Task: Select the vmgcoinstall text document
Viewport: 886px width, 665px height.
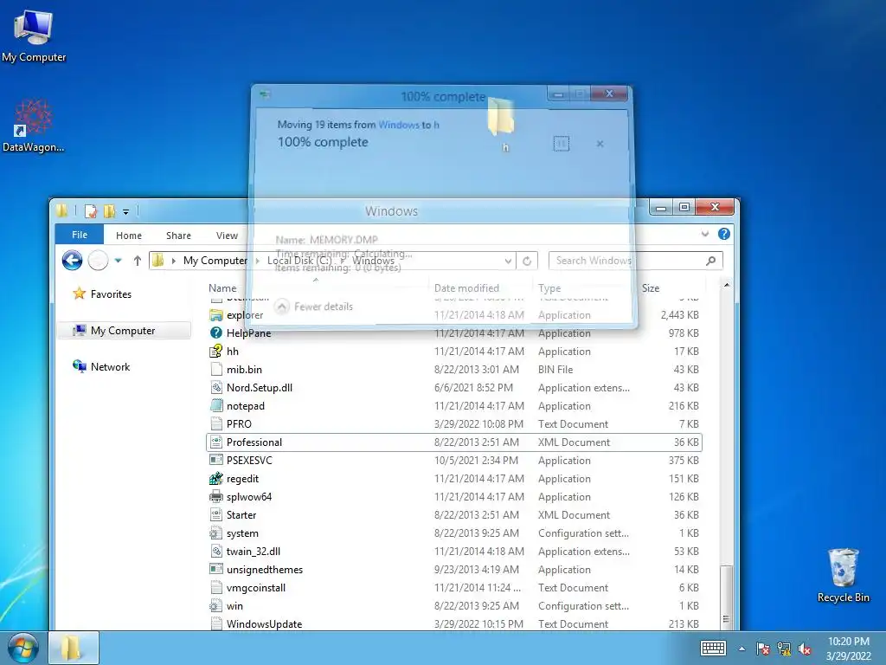Action: [256, 588]
